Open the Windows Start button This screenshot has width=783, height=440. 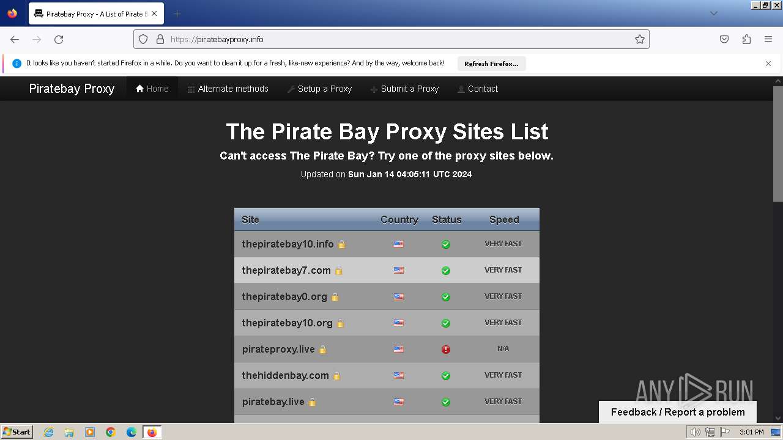pos(17,431)
